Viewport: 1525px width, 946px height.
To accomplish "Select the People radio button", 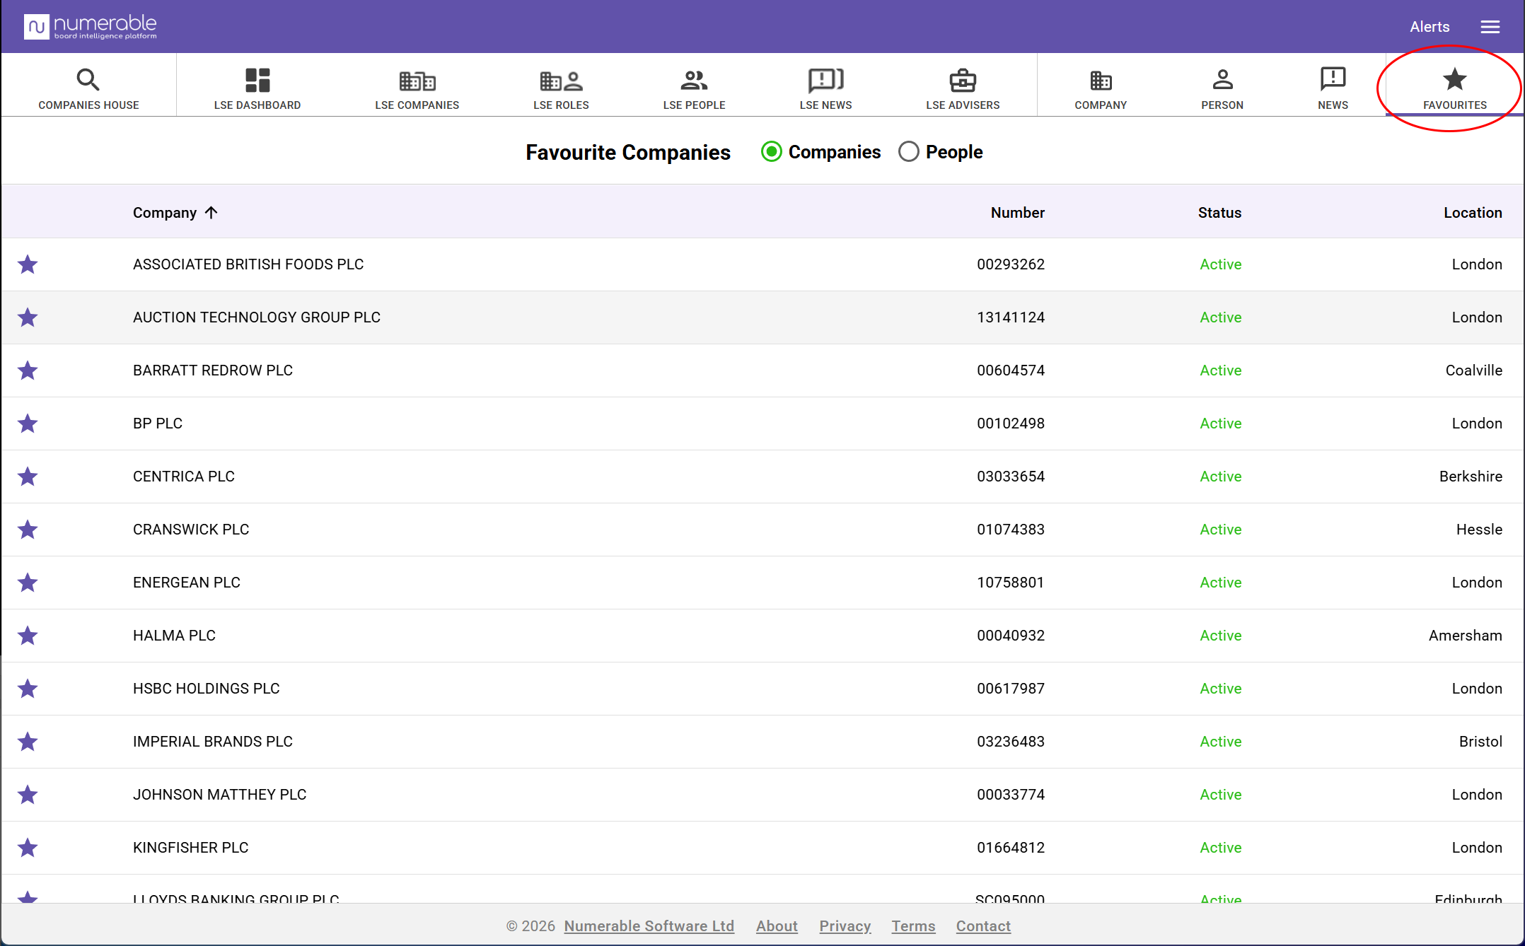I will 908,152.
